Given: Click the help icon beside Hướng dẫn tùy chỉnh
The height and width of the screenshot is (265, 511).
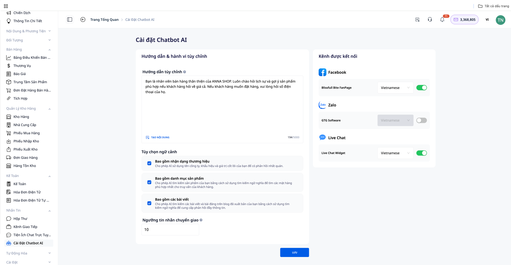Looking at the screenshot, I should 184,72.
